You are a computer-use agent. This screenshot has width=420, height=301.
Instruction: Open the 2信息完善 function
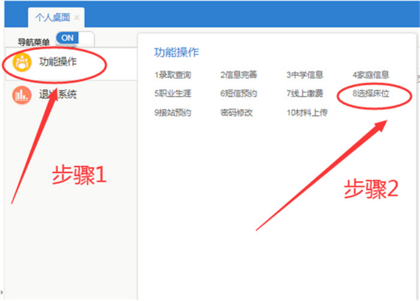tap(238, 75)
